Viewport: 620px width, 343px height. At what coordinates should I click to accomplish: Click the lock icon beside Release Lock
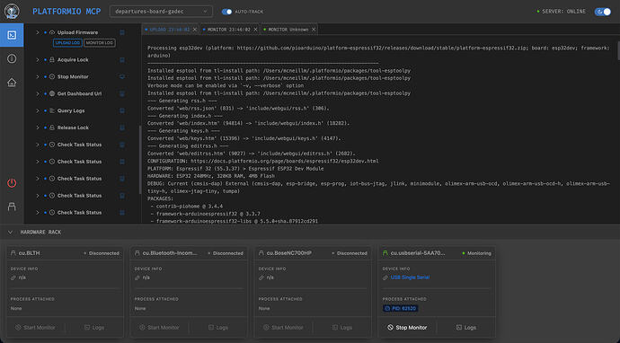click(52, 128)
